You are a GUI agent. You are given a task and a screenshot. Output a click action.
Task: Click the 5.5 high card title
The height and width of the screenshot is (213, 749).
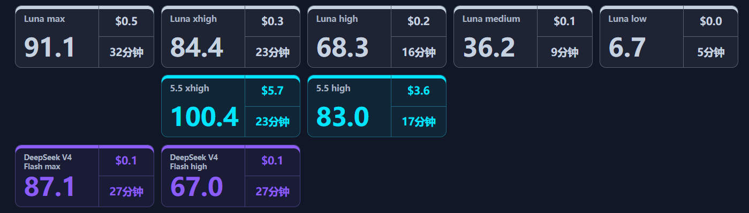pos(333,89)
